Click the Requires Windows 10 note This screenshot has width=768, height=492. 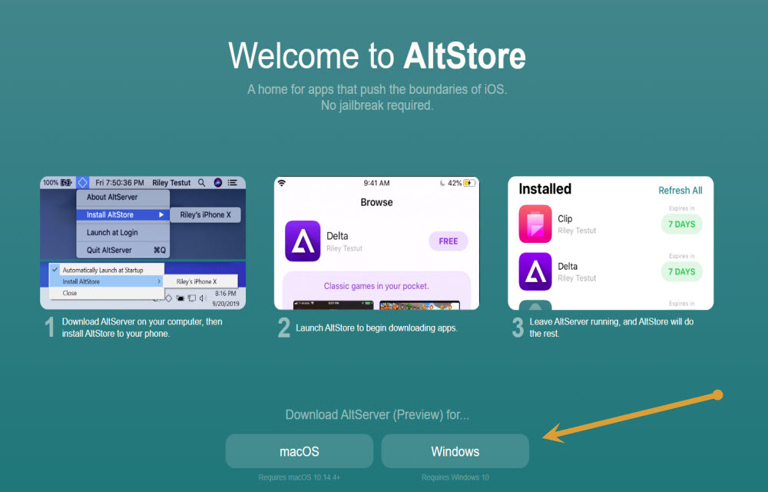pyautogui.click(x=455, y=477)
